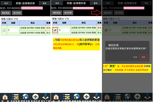Click 返回 button in the left screenshot
This screenshot has width=153, height=102.
pos(6,3)
